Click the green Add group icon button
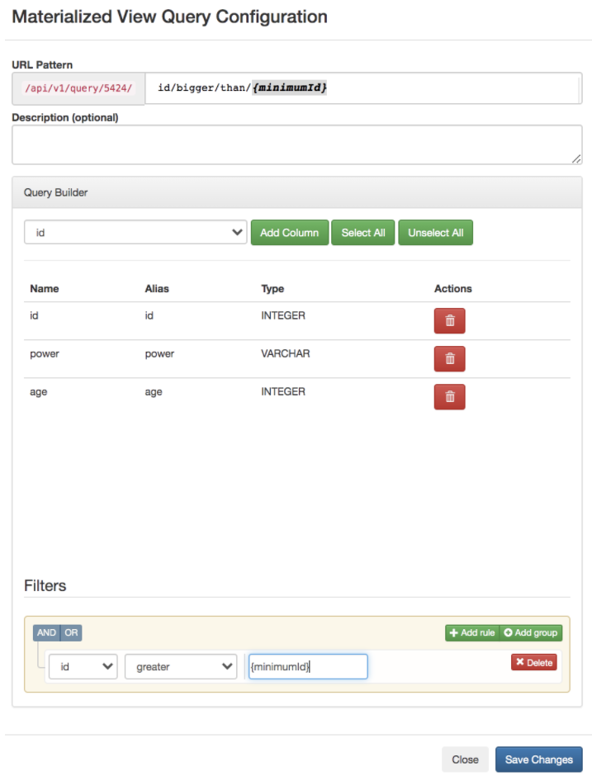The height and width of the screenshot is (776, 592). (530, 632)
